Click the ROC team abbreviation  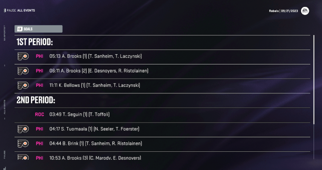[x=39, y=114]
